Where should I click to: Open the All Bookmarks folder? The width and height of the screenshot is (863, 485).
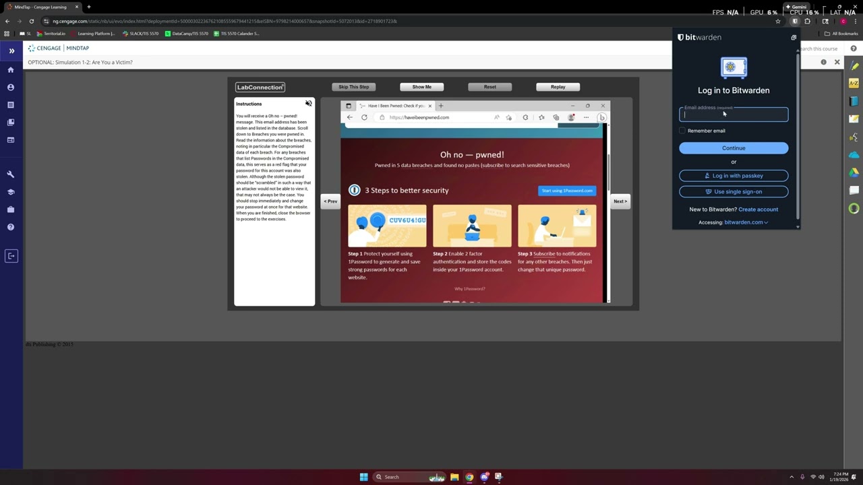click(841, 34)
